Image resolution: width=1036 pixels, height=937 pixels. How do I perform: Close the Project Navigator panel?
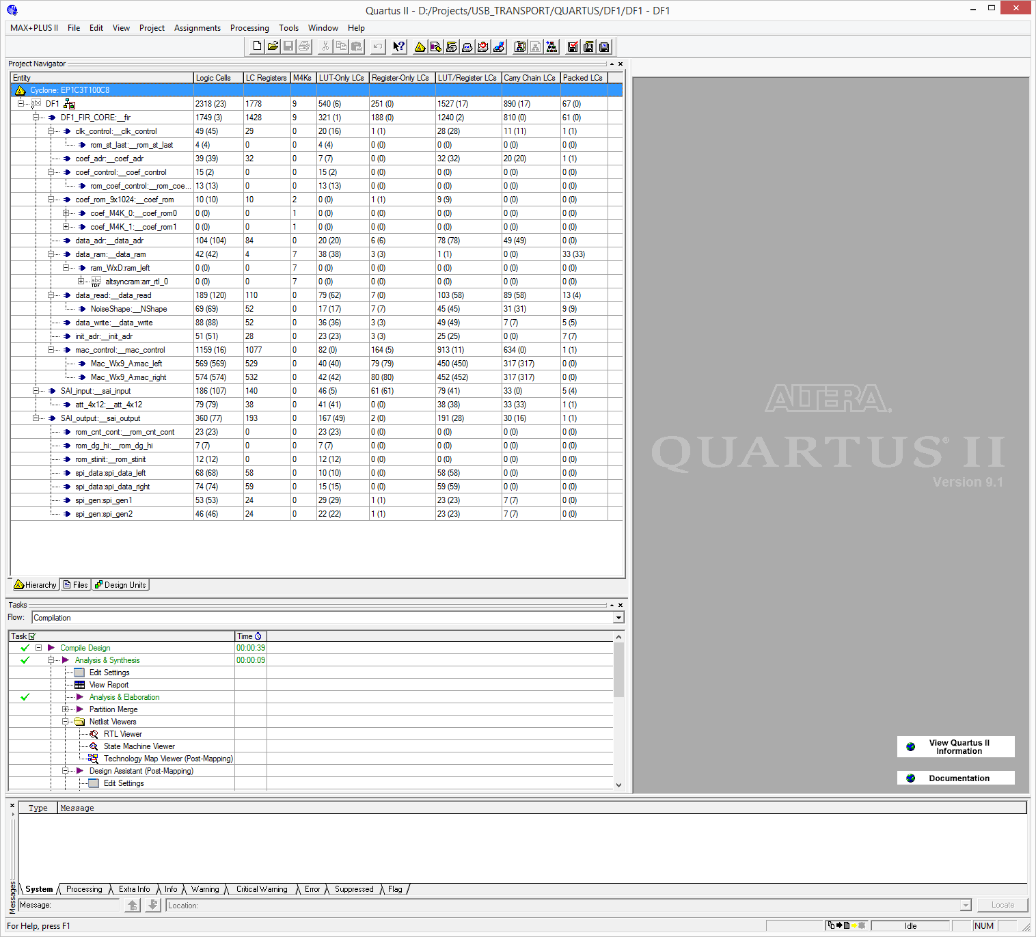click(621, 64)
